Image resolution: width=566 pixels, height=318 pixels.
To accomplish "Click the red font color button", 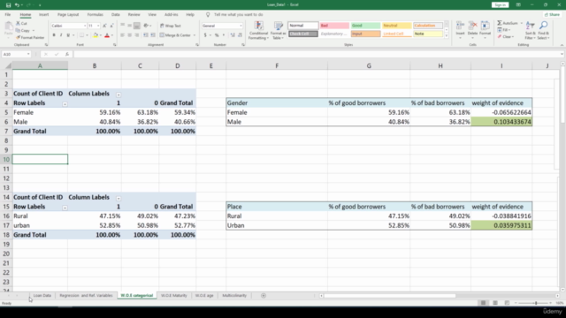I will click(107, 35).
